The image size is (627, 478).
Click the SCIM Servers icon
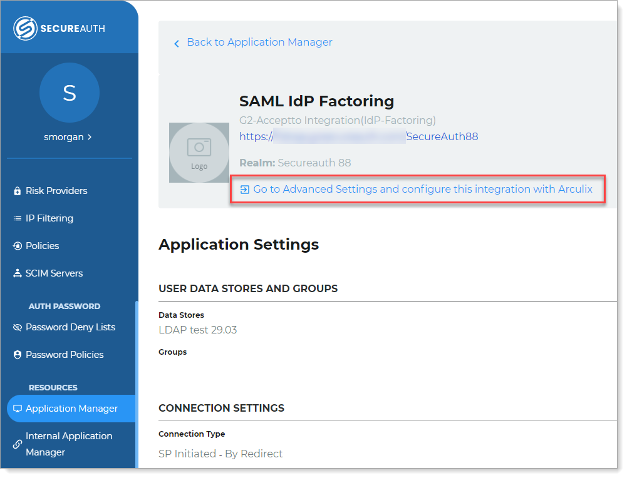[18, 273]
